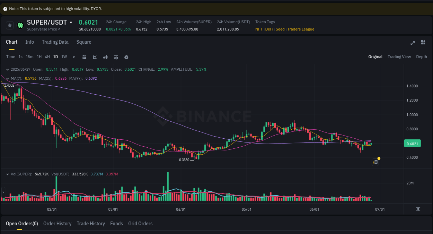Switch chart to Trading View mode

(x=399, y=57)
